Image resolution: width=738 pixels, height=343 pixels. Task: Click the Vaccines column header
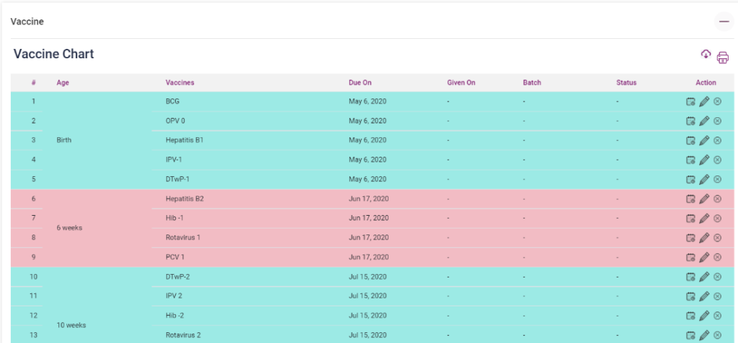pos(179,83)
